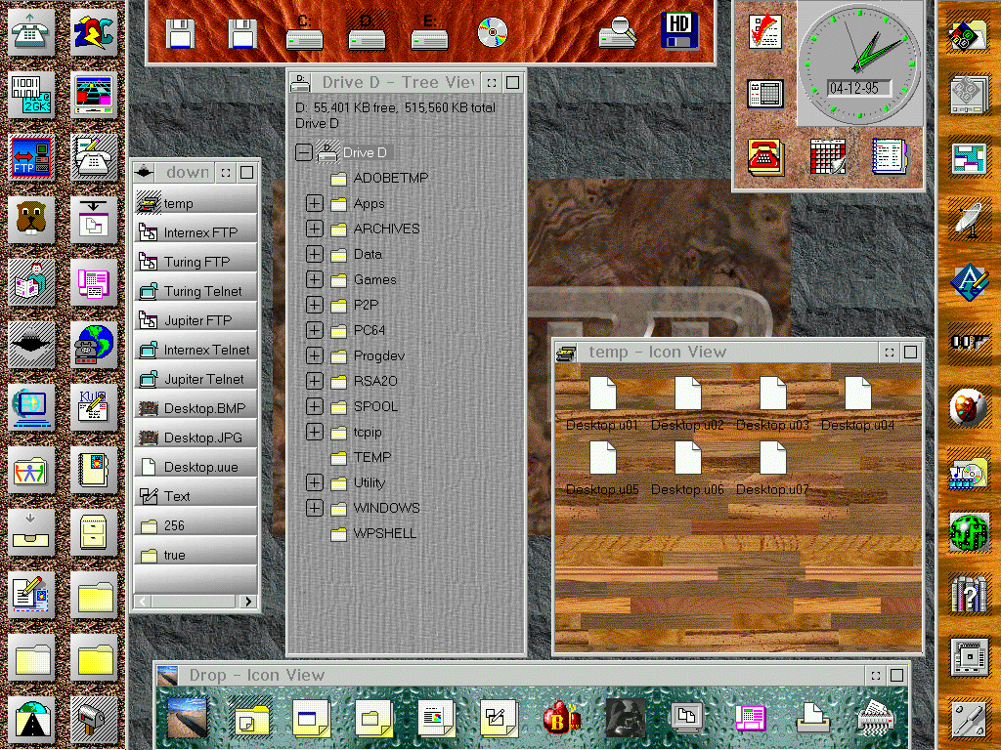Expand the Apps folder in tree

(x=314, y=204)
